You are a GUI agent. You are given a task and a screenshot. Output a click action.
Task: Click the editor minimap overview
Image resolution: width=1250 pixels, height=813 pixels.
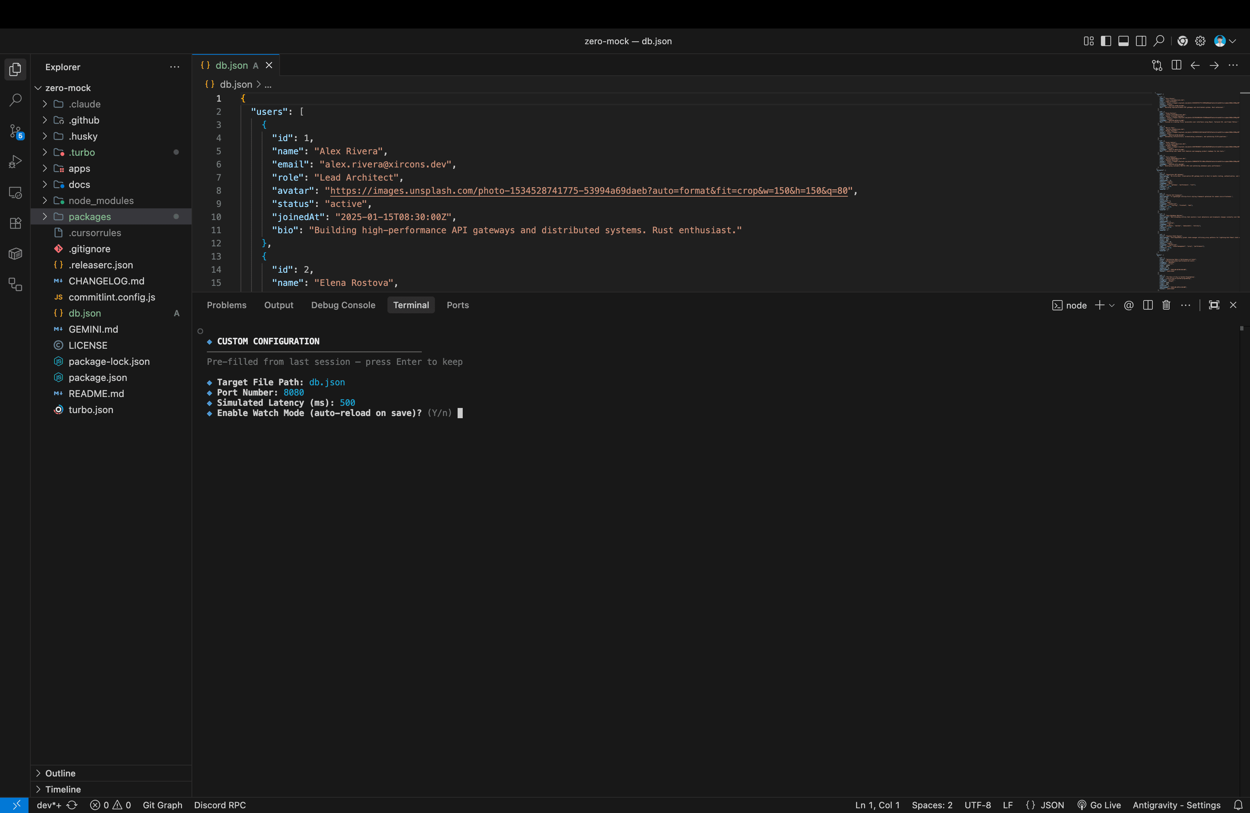[1197, 192]
